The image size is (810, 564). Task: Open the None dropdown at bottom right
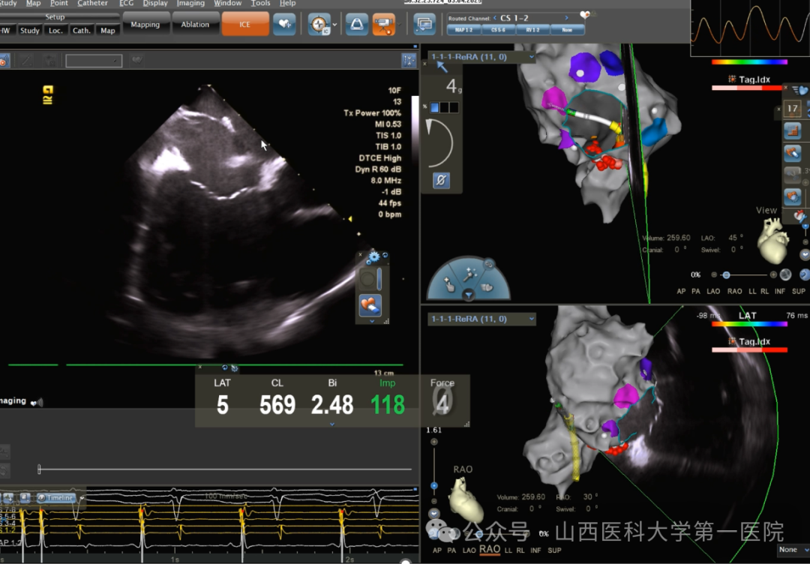tap(793, 550)
